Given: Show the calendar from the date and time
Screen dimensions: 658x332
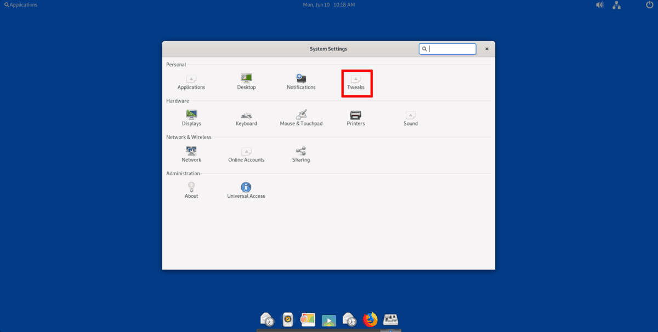Looking at the screenshot, I should [329, 5].
